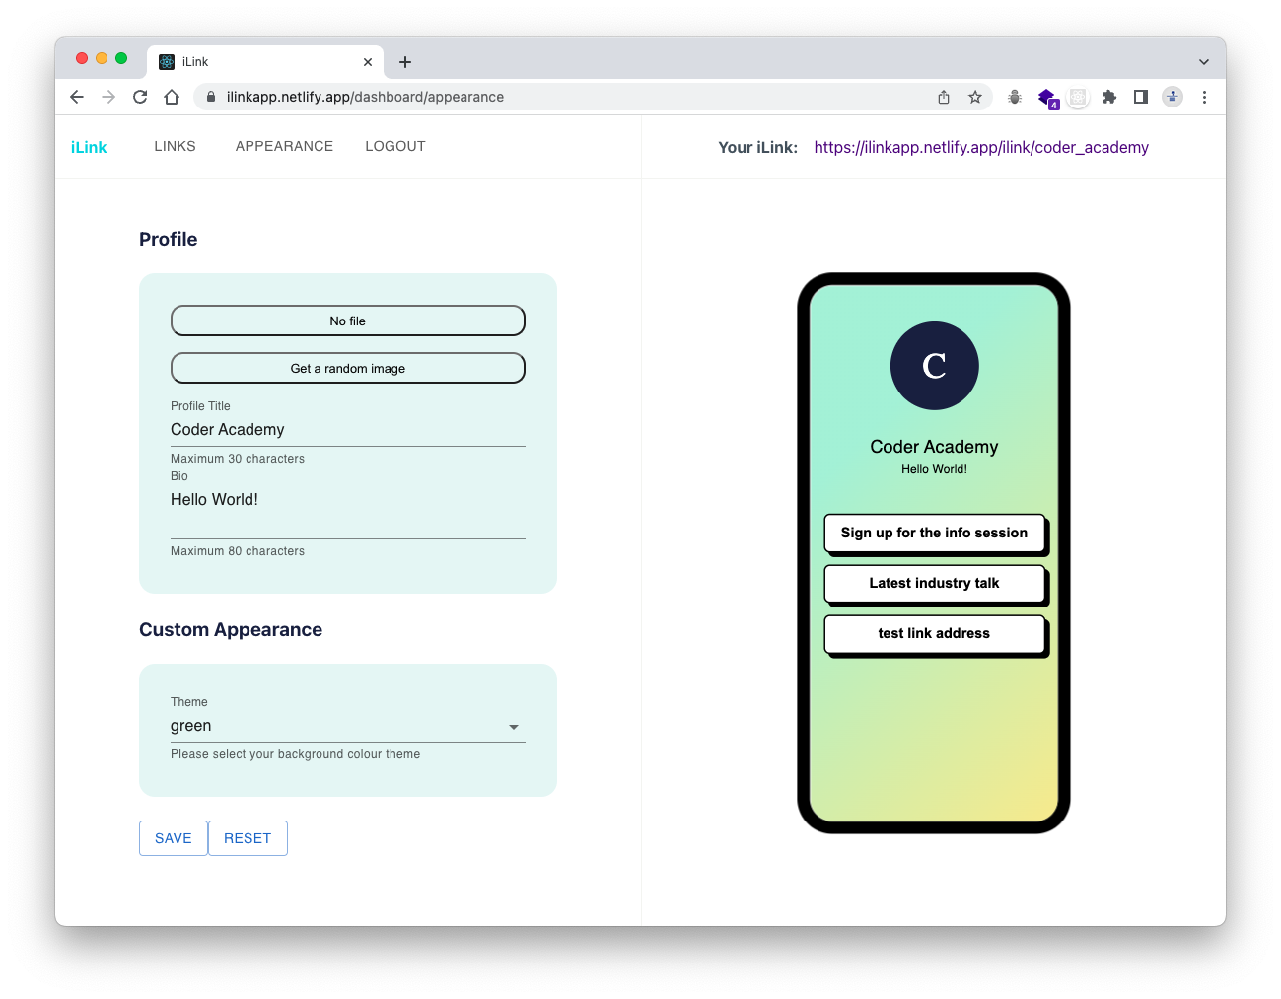Click the browser back arrow
The image size is (1281, 999).
tap(77, 97)
